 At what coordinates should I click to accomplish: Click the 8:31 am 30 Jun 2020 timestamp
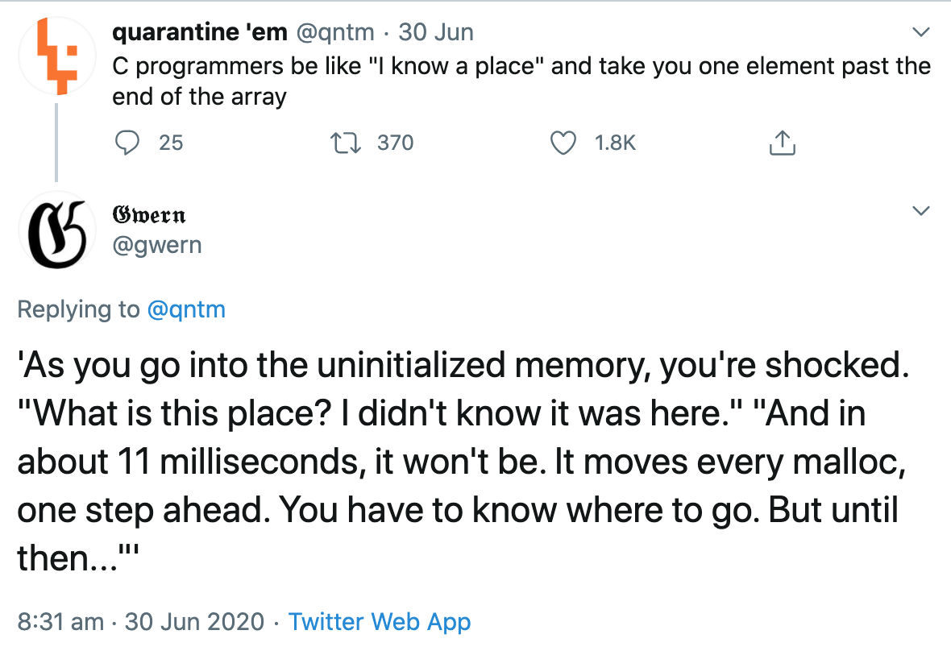coord(141,622)
